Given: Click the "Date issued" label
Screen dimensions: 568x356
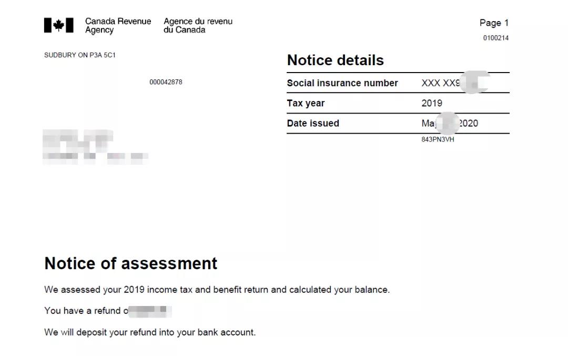Looking at the screenshot, I should pos(313,124).
